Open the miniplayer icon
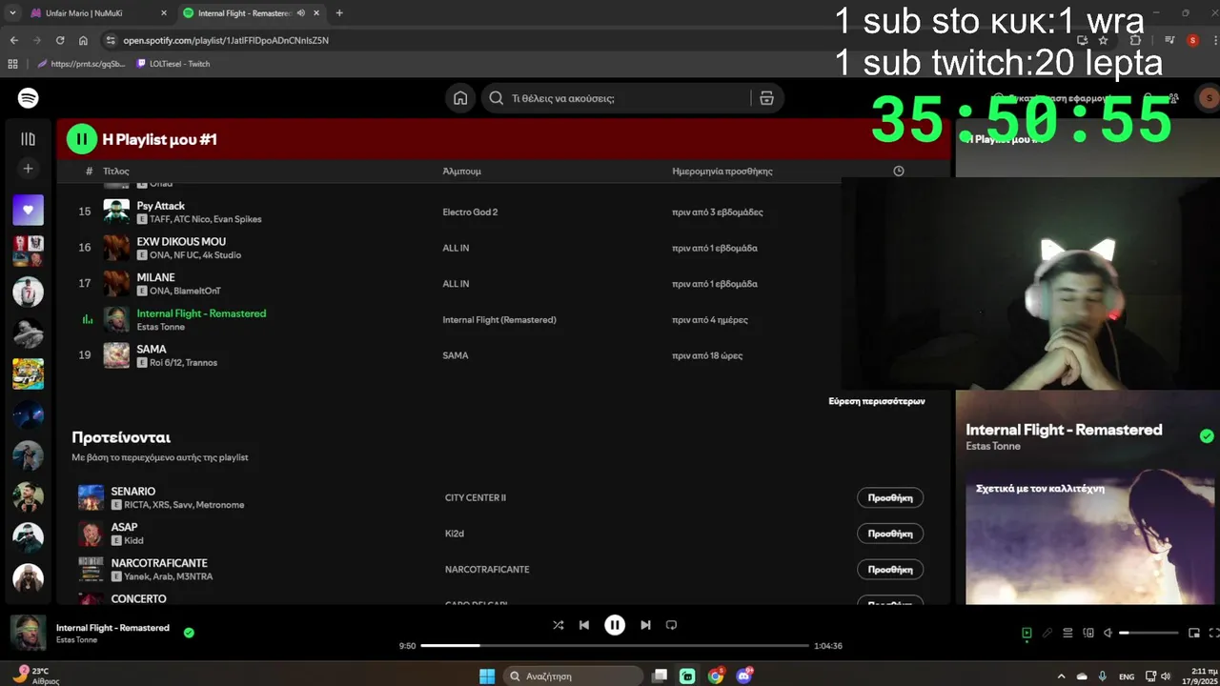1220x686 pixels. pyautogui.click(x=1194, y=633)
